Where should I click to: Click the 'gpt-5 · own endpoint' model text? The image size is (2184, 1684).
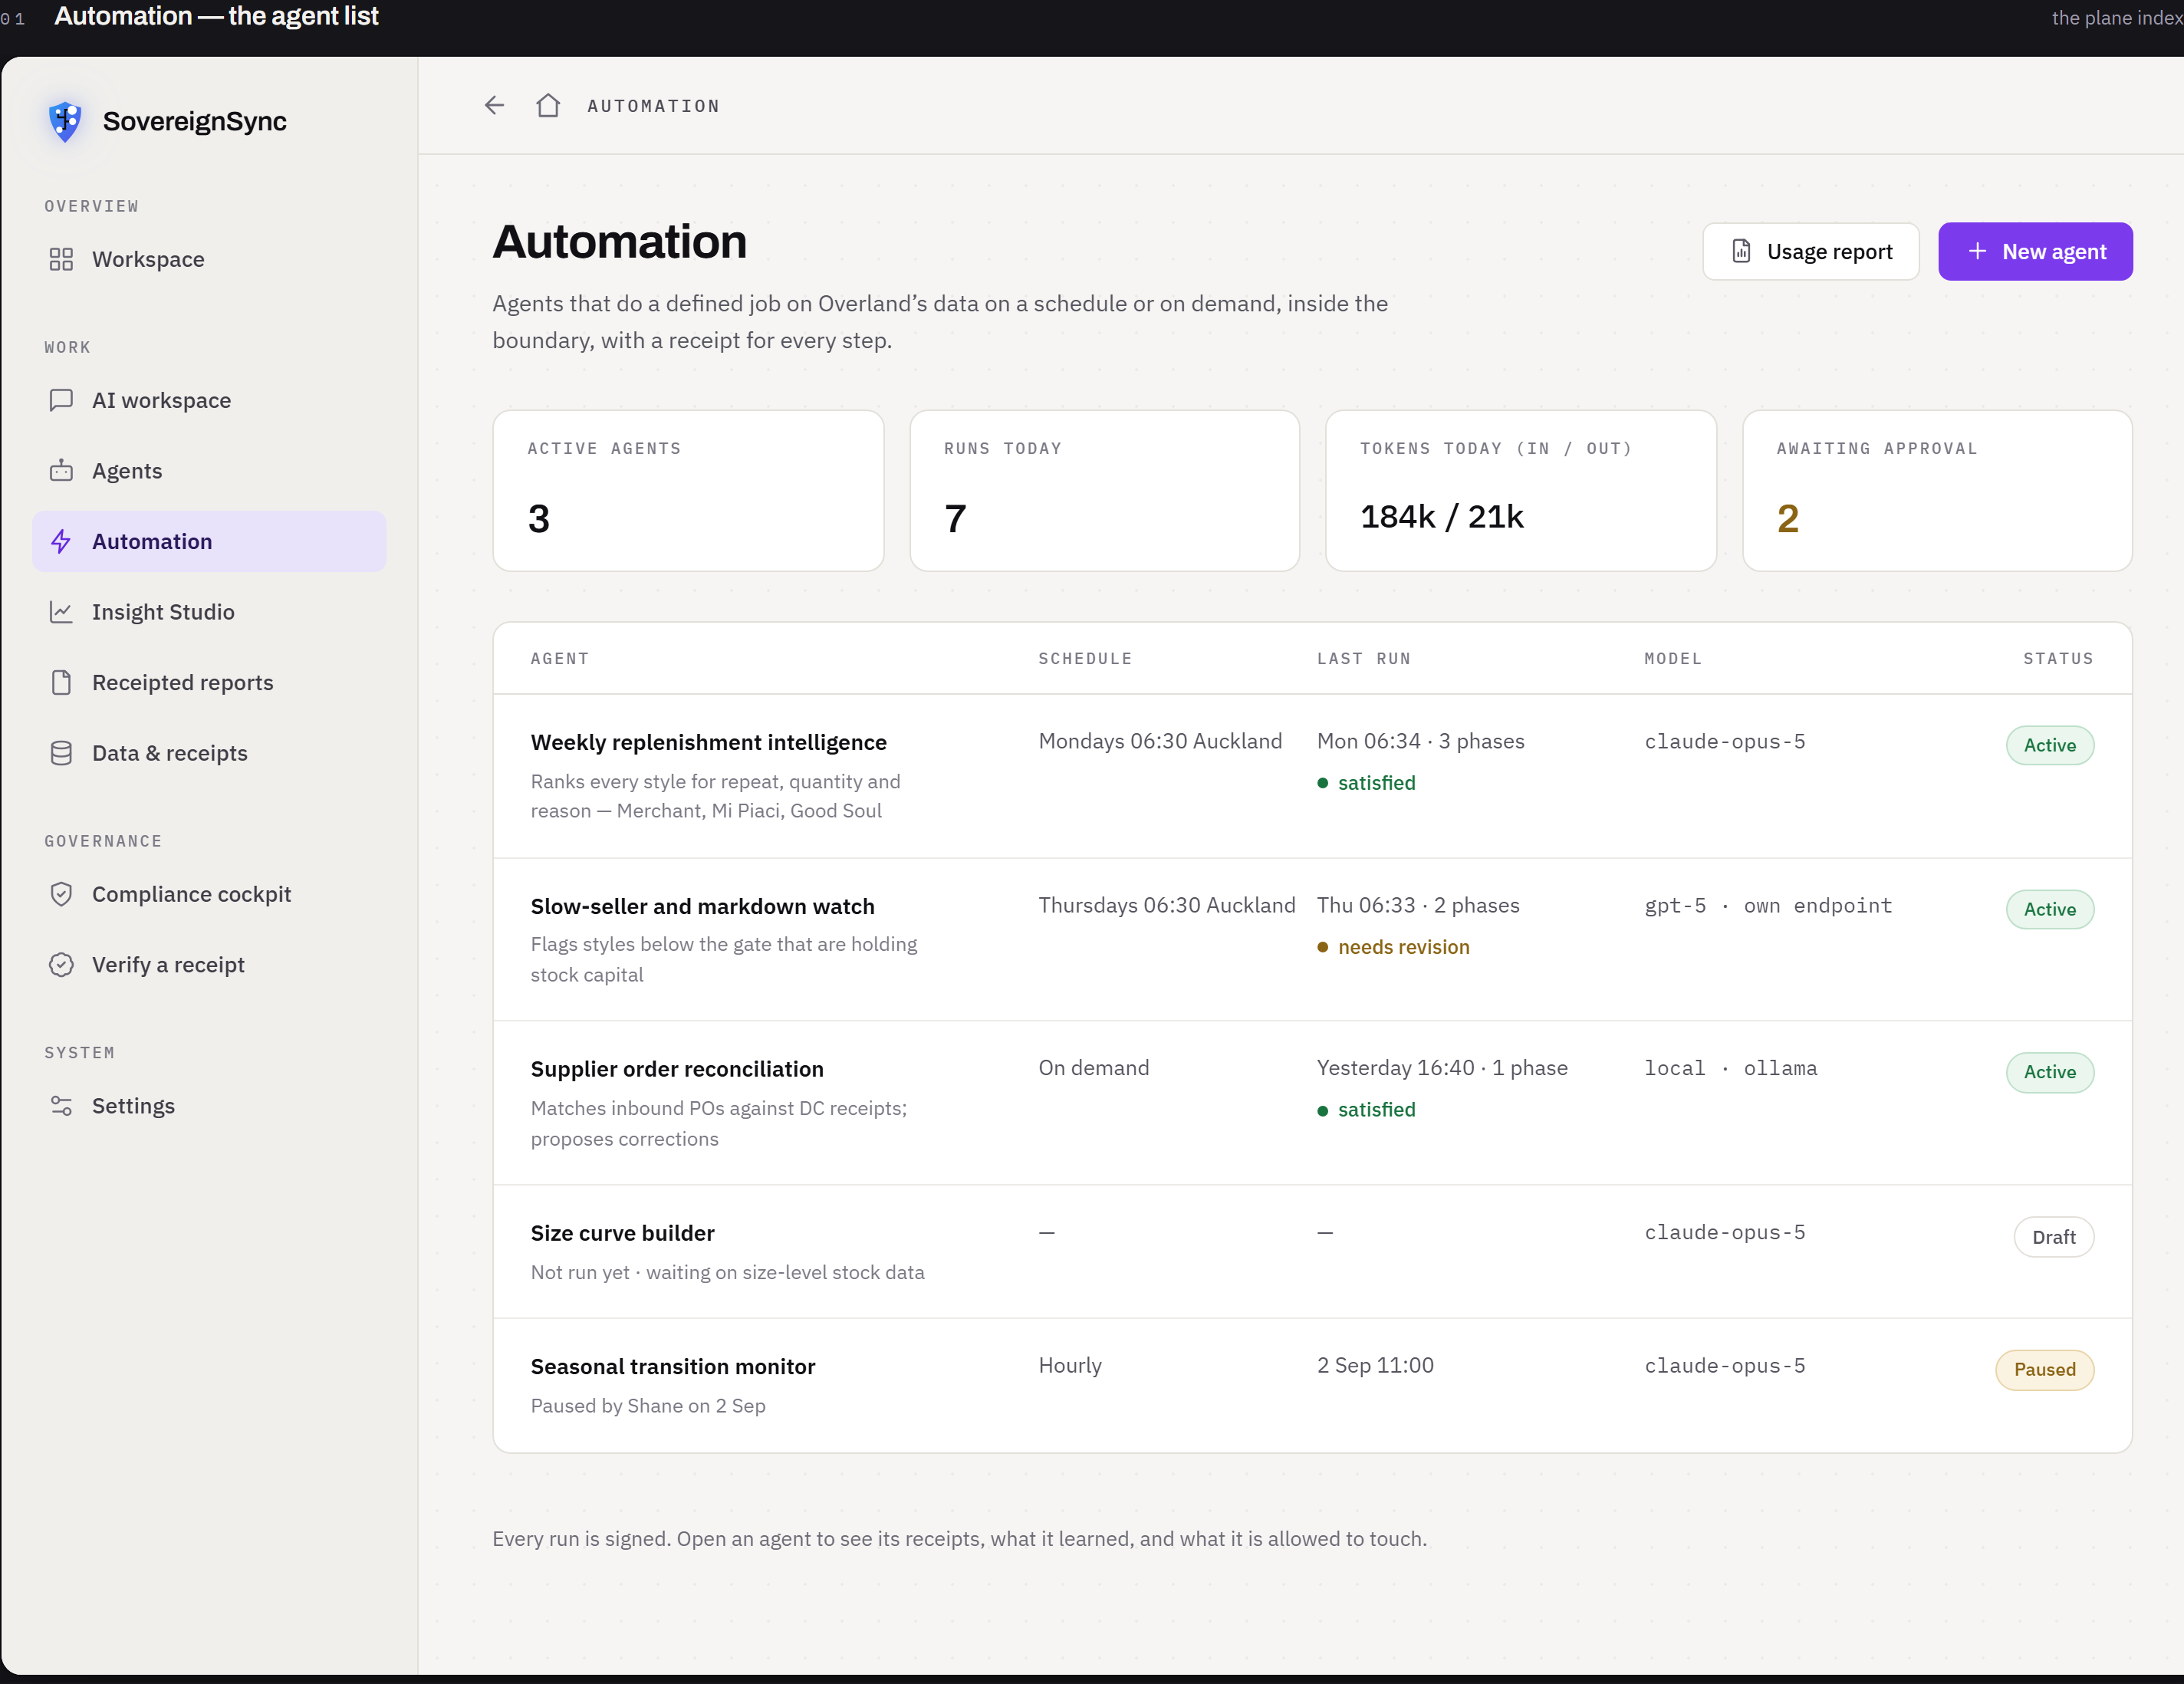[1768, 905]
